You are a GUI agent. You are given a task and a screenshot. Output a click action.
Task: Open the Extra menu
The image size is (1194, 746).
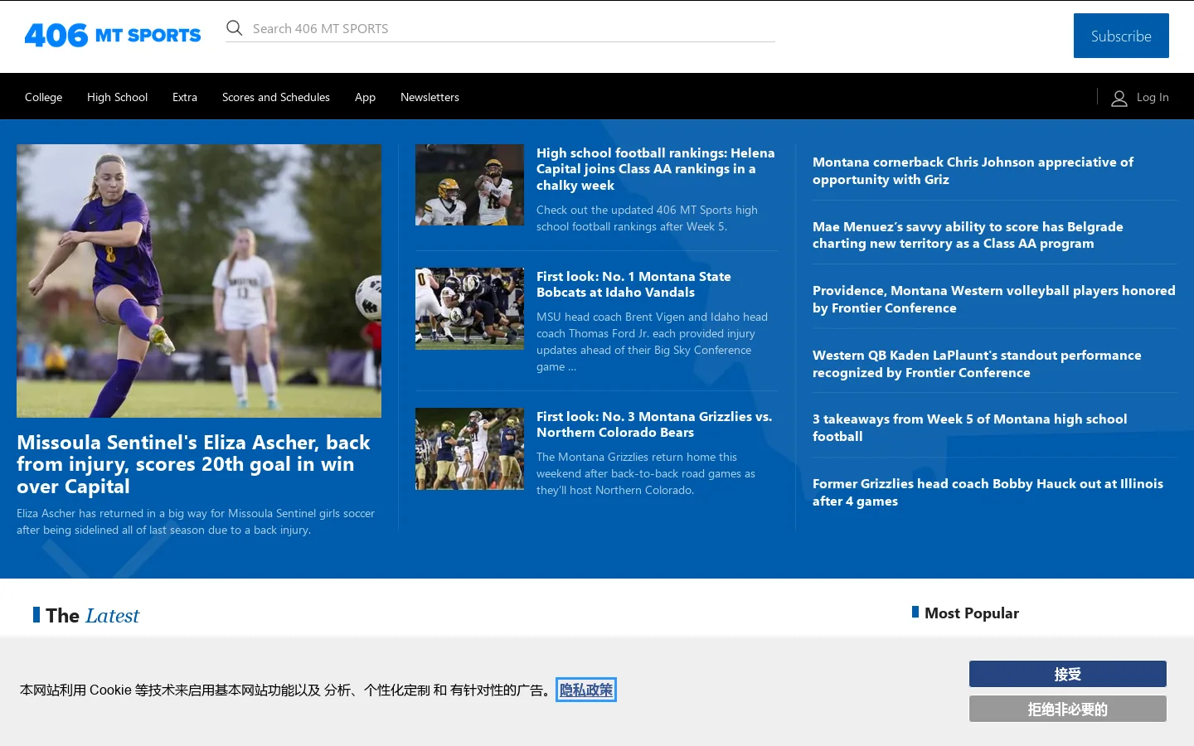[185, 97]
